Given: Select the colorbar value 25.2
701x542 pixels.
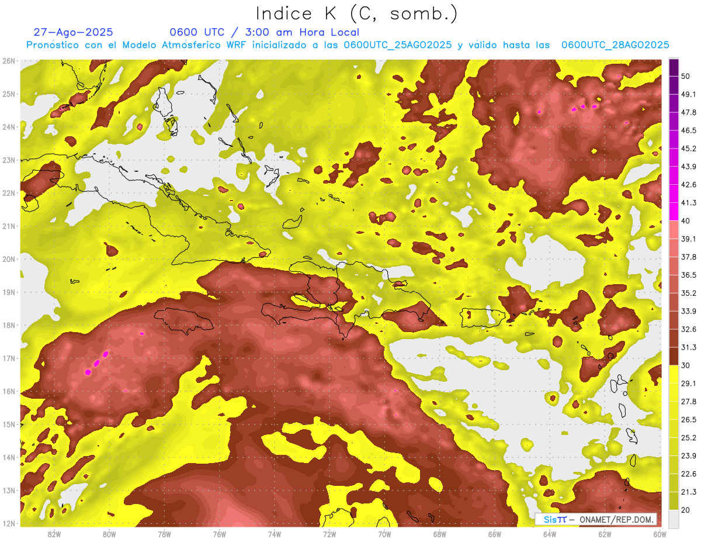Looking at the screenshot, I should pyautogui.click(x=689, y=438).
